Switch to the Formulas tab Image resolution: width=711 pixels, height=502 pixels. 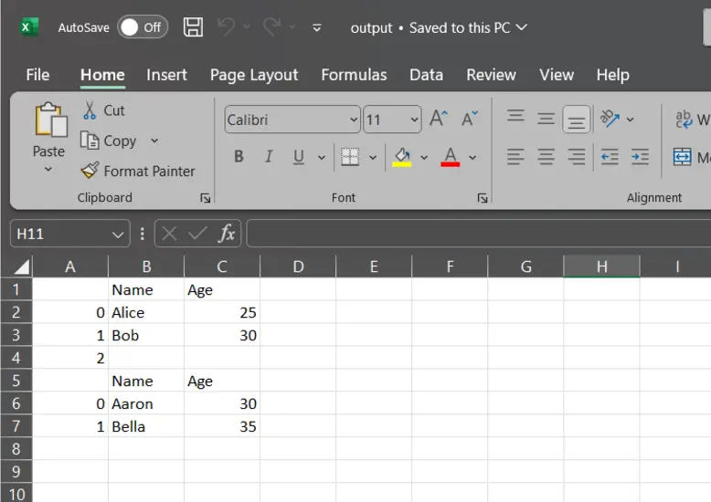(x=354, y=75)
